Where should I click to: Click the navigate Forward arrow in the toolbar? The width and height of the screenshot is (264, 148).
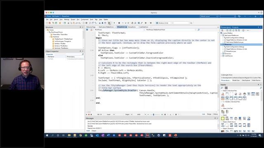click(x=151, y=23)
